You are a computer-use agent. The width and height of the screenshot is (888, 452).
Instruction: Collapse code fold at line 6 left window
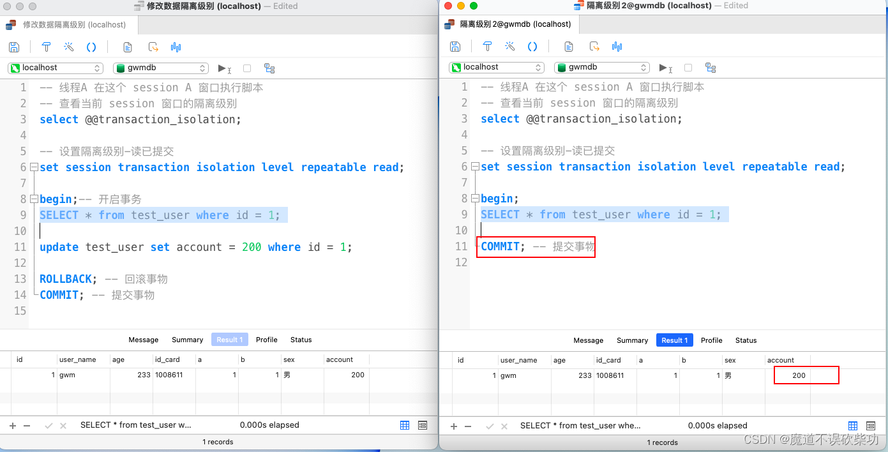[34, 167]
